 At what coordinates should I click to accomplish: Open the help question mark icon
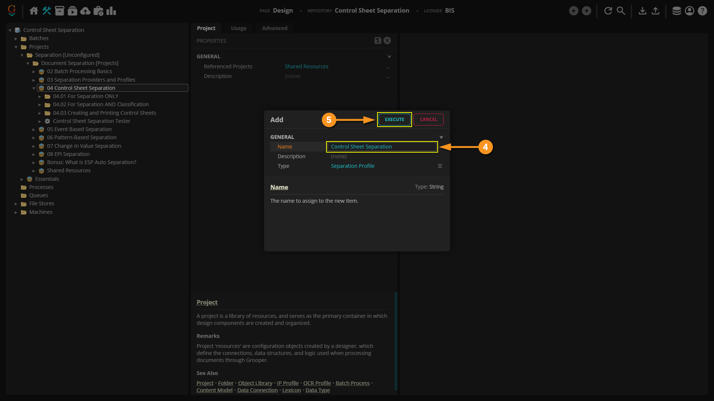[x=702, y=11]
